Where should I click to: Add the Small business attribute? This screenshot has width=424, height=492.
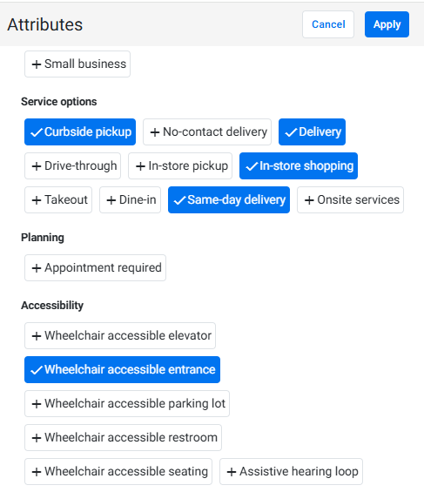coord(77,64)
